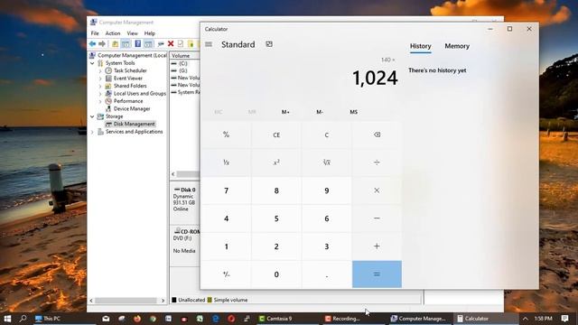Expand the Performance node

100,101
